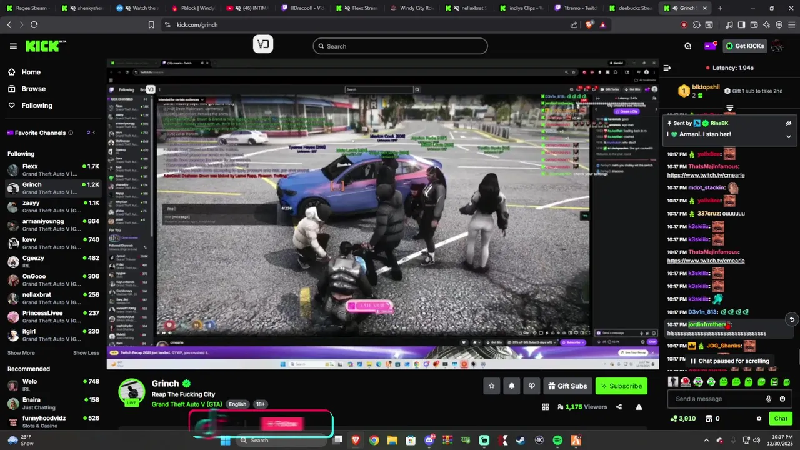Click the Windows taskbar Search box
Screen dimensions: 800x450
pyautogui.click(x=282, y=441)
